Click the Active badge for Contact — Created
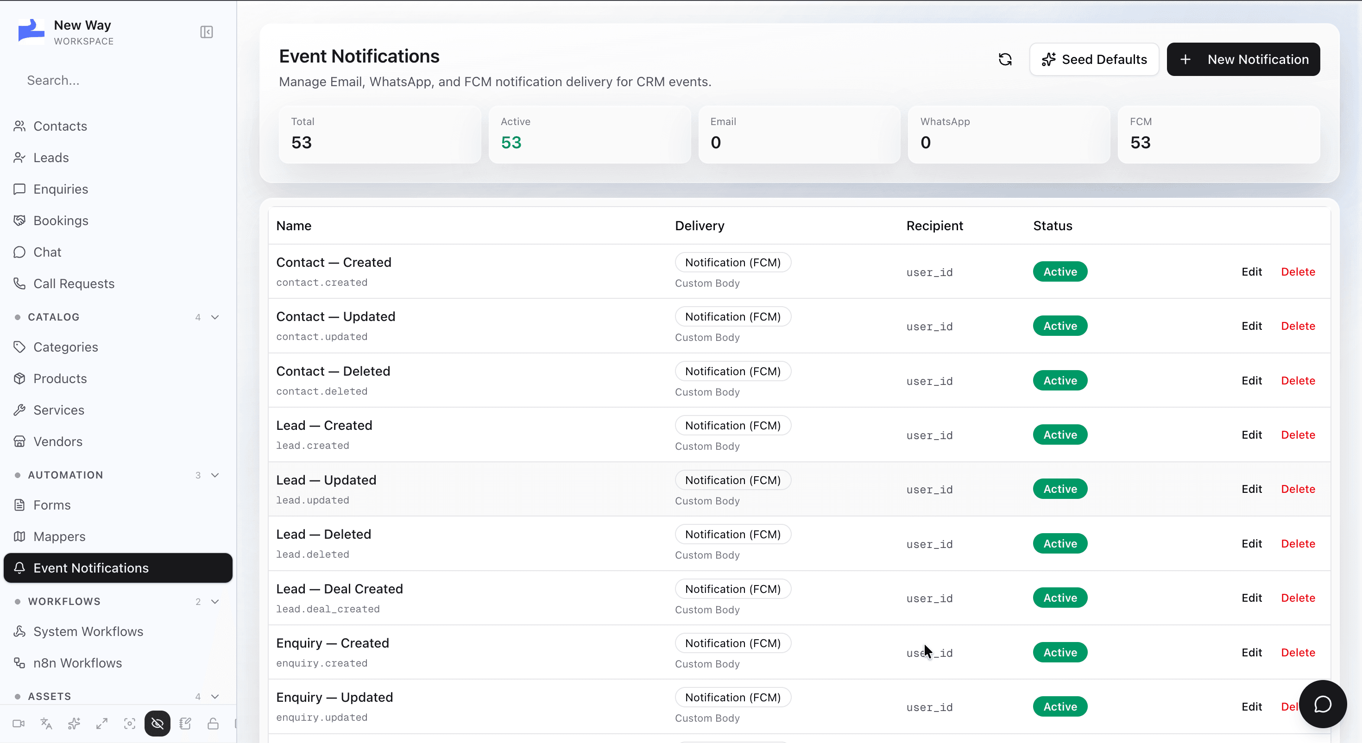1362x743 pixels. coord(1059,272)
